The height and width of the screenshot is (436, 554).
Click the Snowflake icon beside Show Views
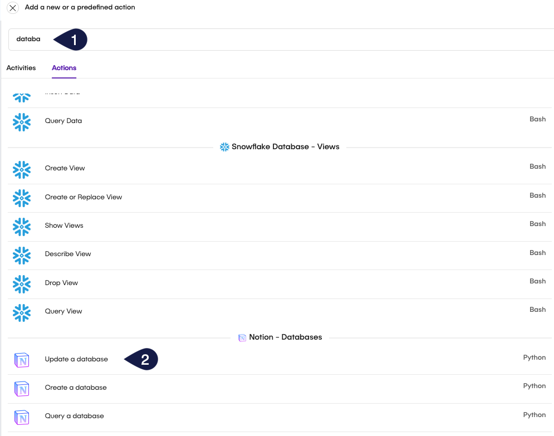pos(22,227)
